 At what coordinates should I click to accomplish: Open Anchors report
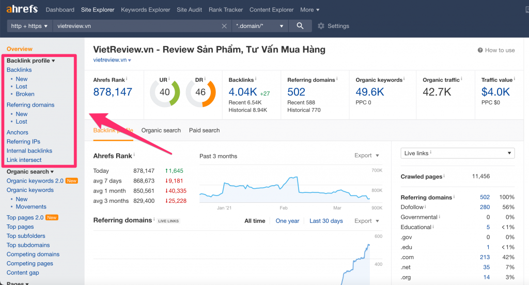[18, 133]
